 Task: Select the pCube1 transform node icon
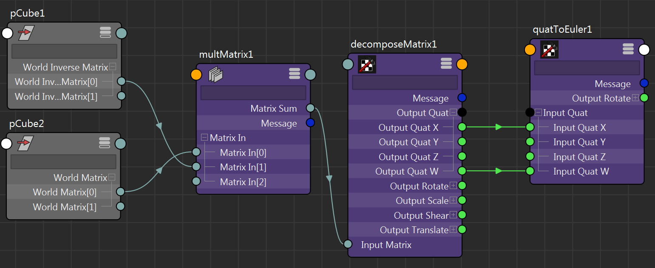tap(26, 33)
